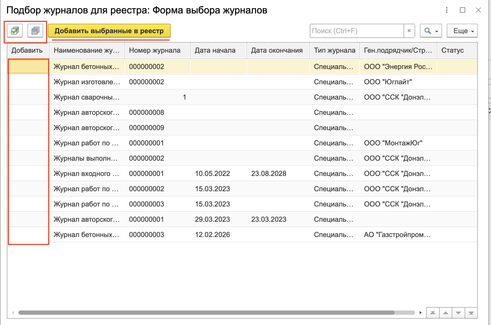Sort by the Дата начала column header
The width and height of the screenshot is (491, 325).
215,50
